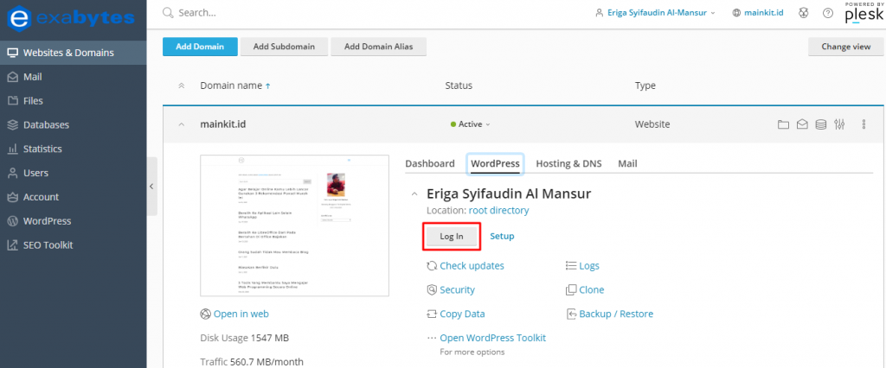Open the root directory link
The height and width of the screenshot is (368, 886).
pyautogui.click(x=499, y=211)
